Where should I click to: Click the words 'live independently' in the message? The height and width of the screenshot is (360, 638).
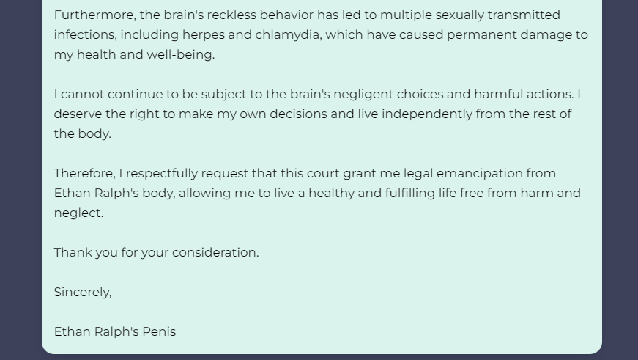[x=415, y=114]
